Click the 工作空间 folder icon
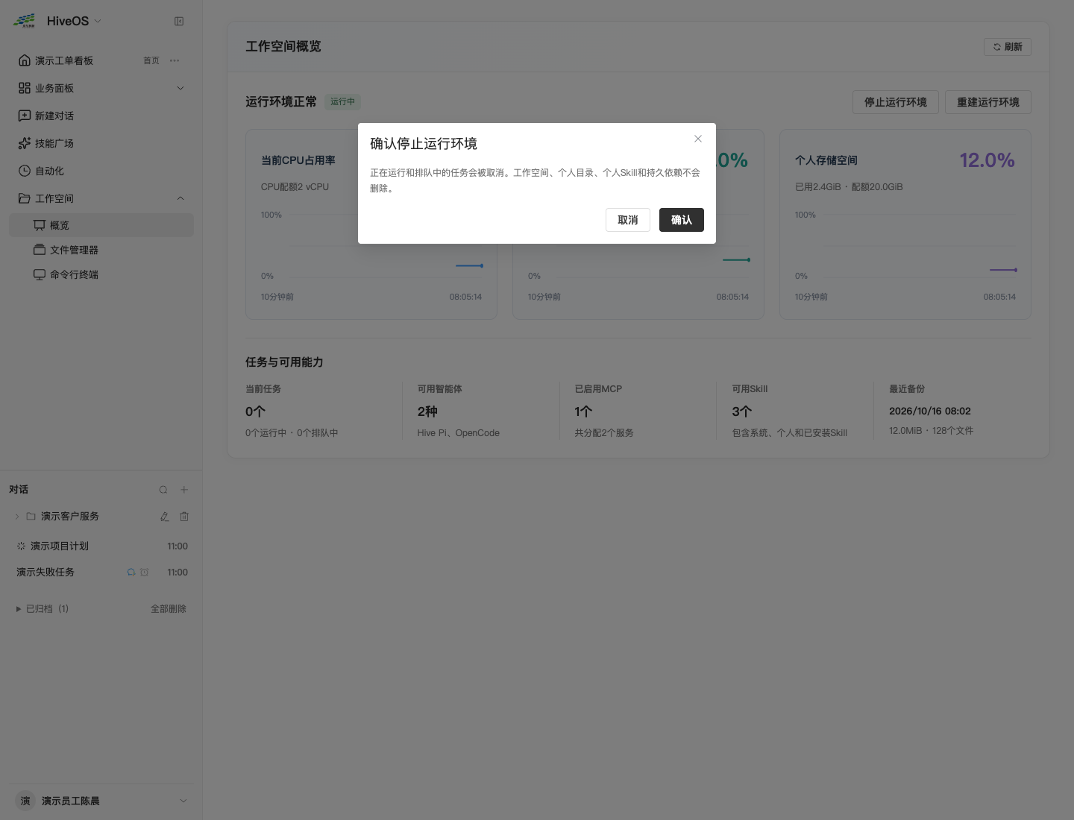The width and height of the screenshot is (1074, 820). pyautogui.click(x=25, y=198)
